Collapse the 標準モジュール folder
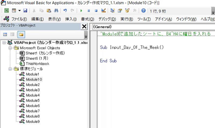Screen dimensions: 215x128 (x=10, y=69)
